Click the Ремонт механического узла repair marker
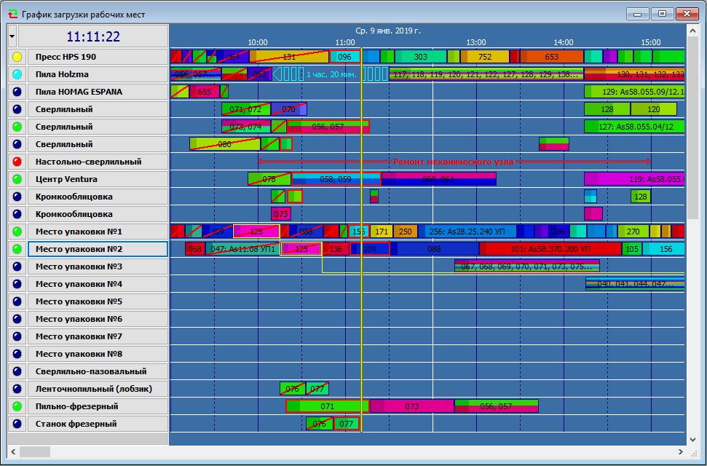Viewport: 707px width, 466px height. point(454,162)
